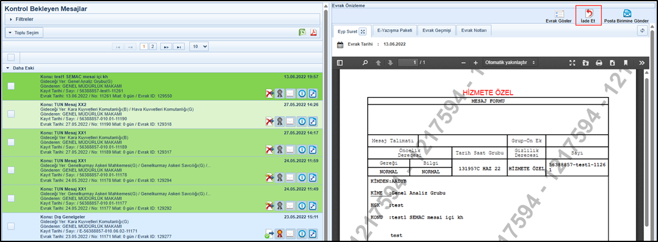Click open-arrow icon for Evrak ID 129318
Image resolution: width=658 pixels, height=242 pixels.
(x=312, y=121)
